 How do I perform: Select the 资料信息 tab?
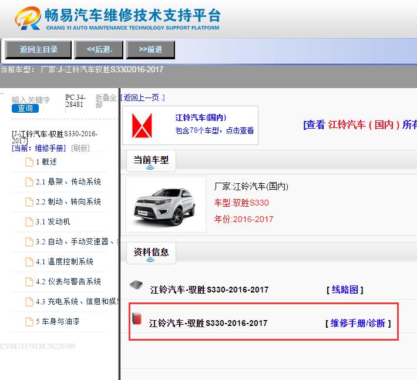(x=151, y=253)
